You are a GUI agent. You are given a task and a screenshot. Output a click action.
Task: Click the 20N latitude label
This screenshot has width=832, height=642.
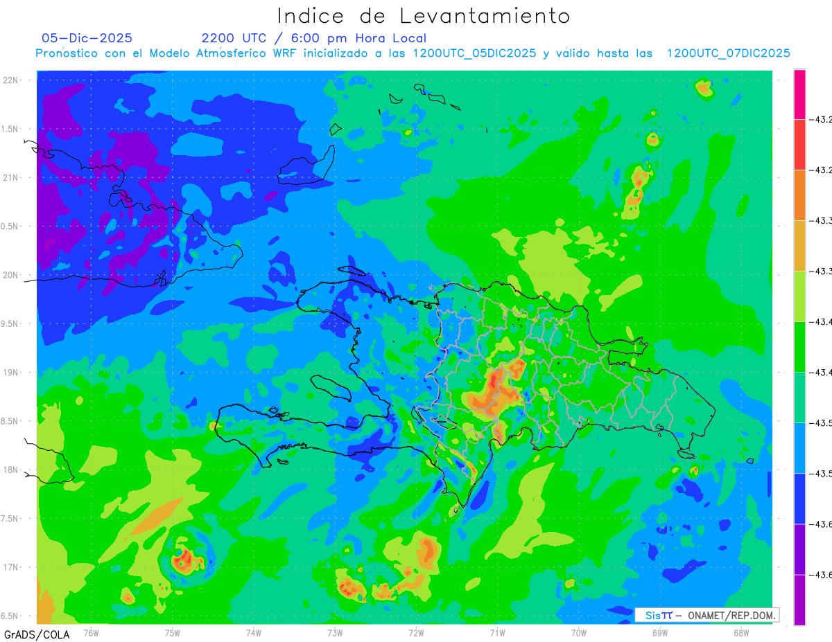(10, 275)
